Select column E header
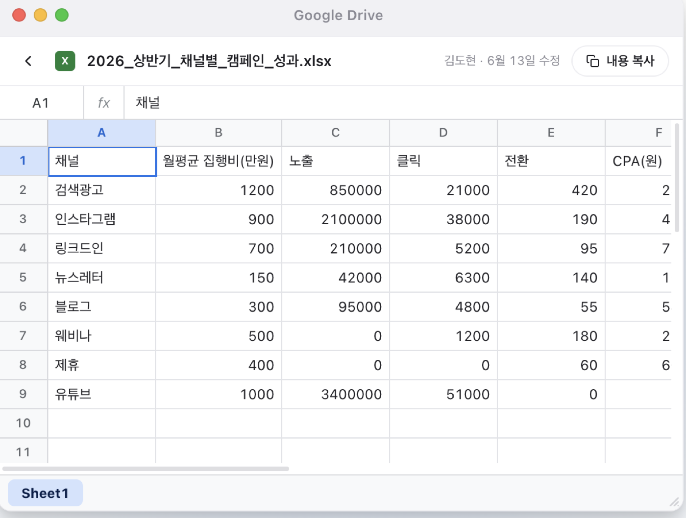 551,133
